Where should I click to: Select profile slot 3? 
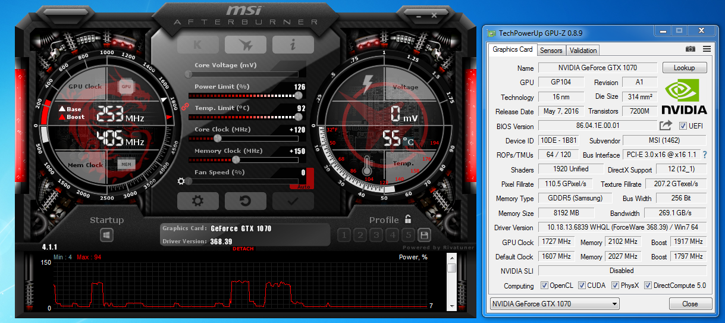click(376, 235)
